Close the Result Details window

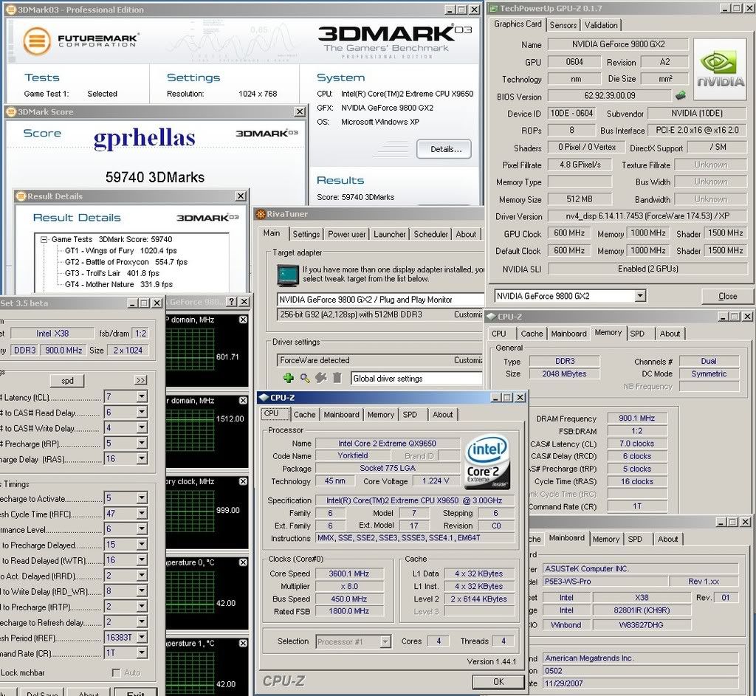[x=241, y=196]
